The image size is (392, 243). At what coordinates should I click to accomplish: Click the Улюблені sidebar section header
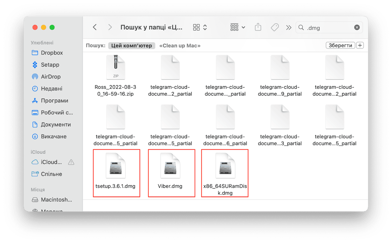(x=42, y=43)
